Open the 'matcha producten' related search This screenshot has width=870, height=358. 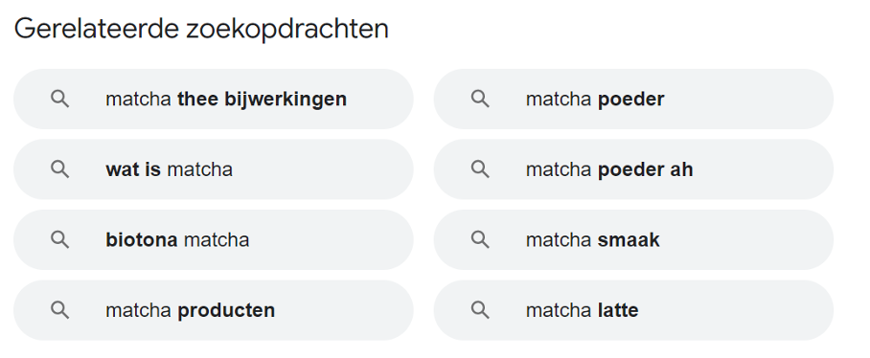190,310
